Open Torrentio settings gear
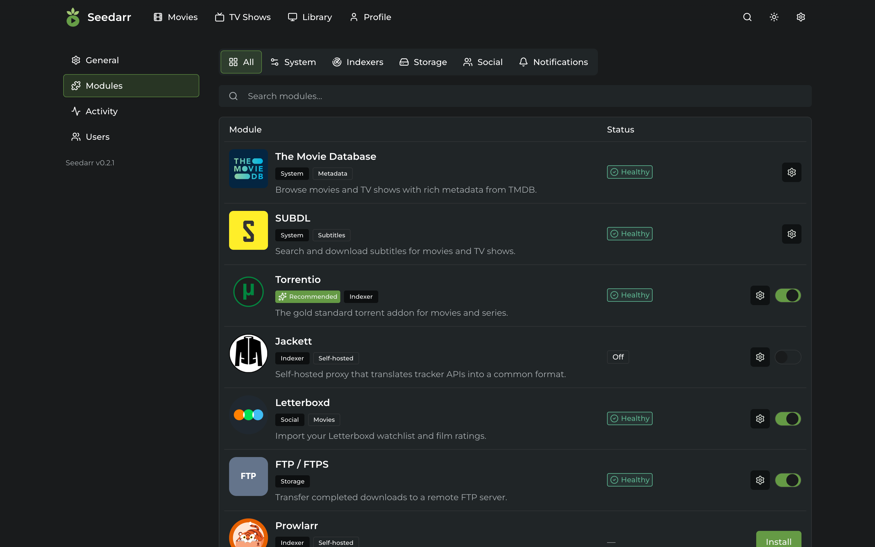This screenshot has width=875, height=547. [760, 296]
